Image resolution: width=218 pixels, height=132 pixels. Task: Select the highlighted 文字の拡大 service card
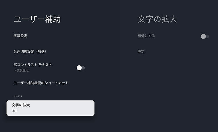(51, 108)
